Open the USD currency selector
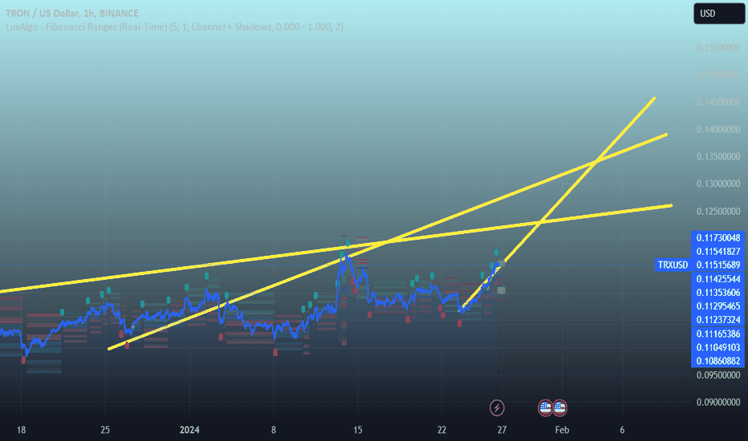 tap(719, 14)
